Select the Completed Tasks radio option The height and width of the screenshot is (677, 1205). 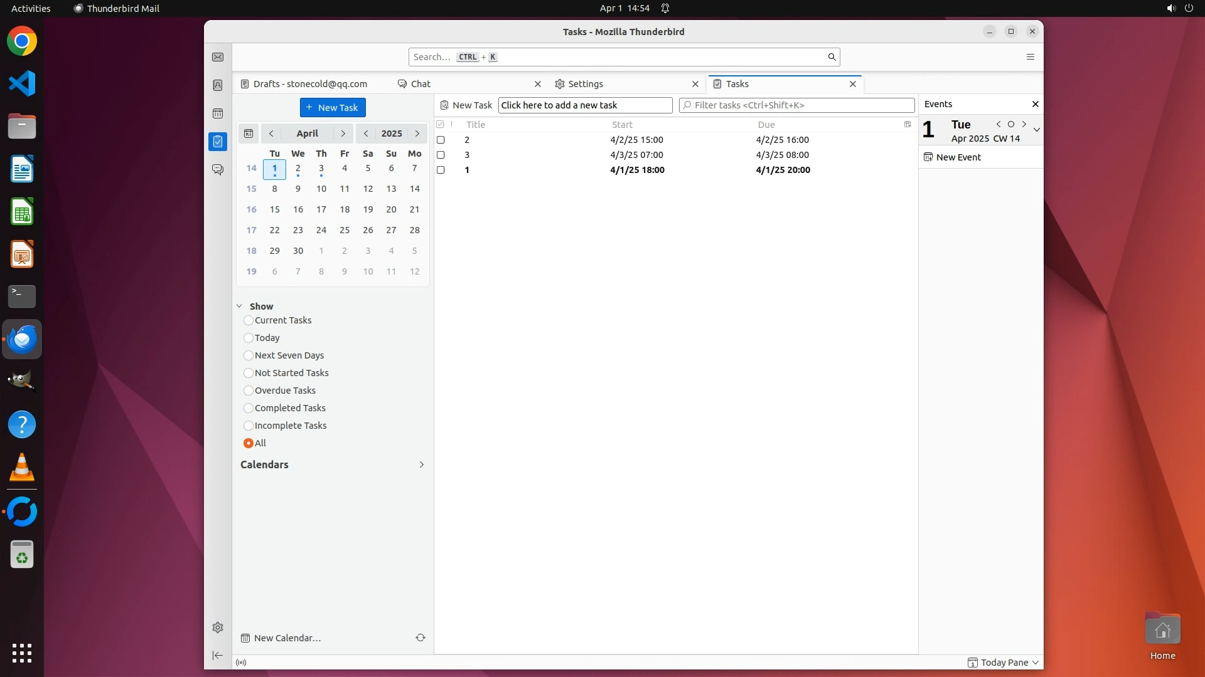pos(249,408)
